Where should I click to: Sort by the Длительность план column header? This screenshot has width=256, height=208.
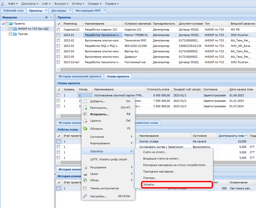pos(231,136)
